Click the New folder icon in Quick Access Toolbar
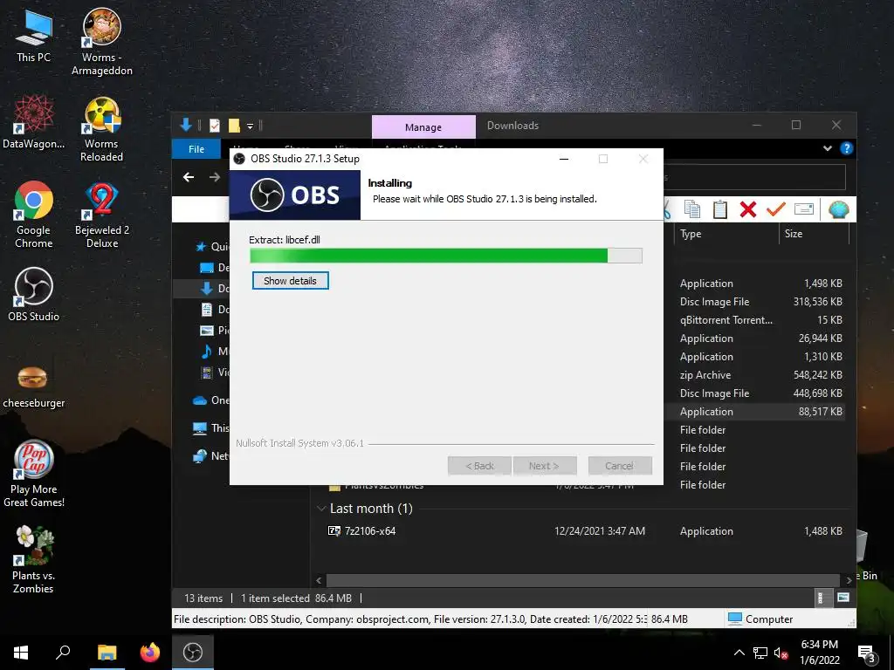 [x=234, y=126]
